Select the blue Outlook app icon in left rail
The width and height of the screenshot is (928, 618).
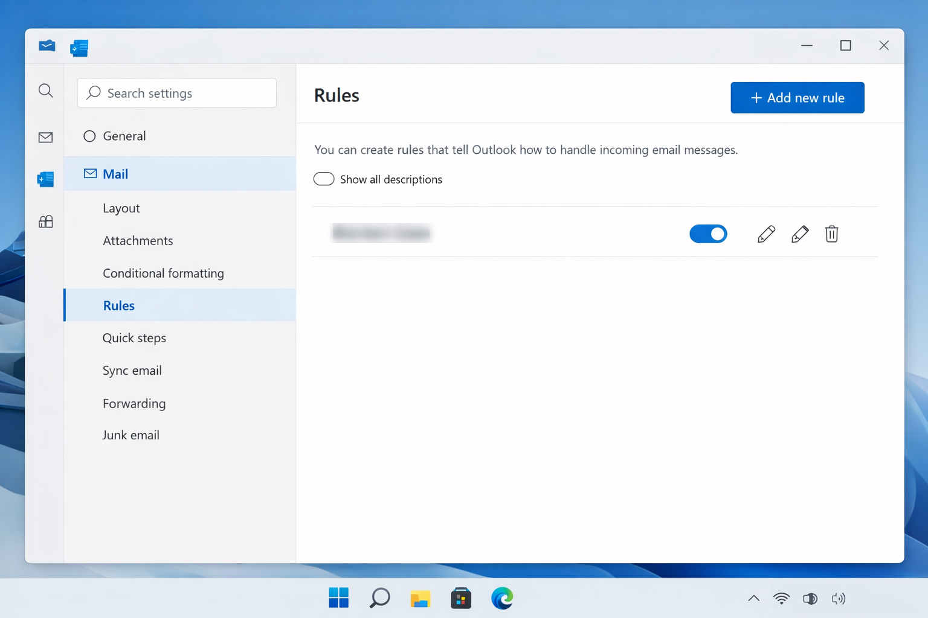pyautogui.click(x=45, y=179)
